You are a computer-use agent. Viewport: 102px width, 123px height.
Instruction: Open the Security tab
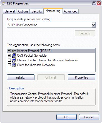37,11
